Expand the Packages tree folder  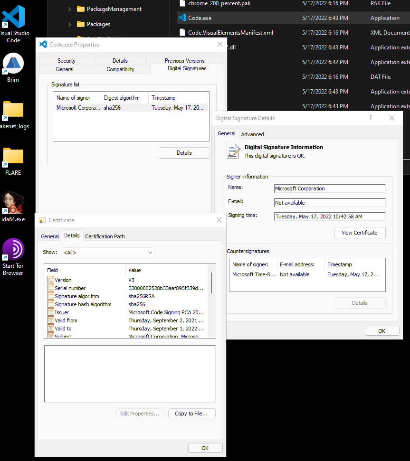(69, 24)
